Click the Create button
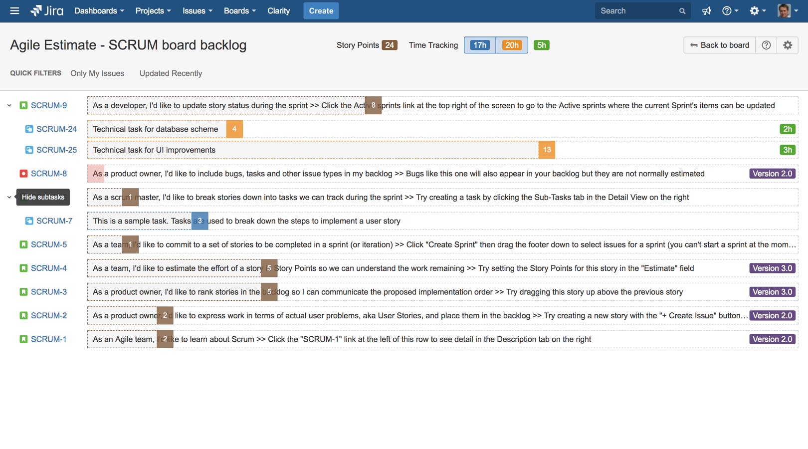 [x=321, y=11]
